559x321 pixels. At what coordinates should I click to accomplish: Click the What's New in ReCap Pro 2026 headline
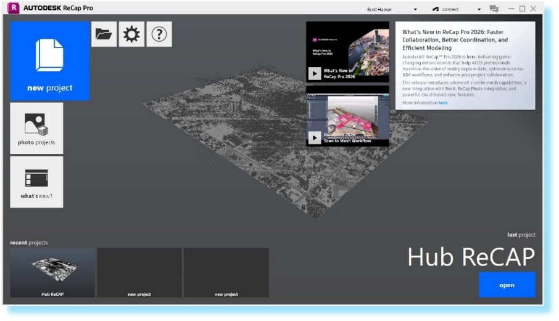[x=455, y=40]
